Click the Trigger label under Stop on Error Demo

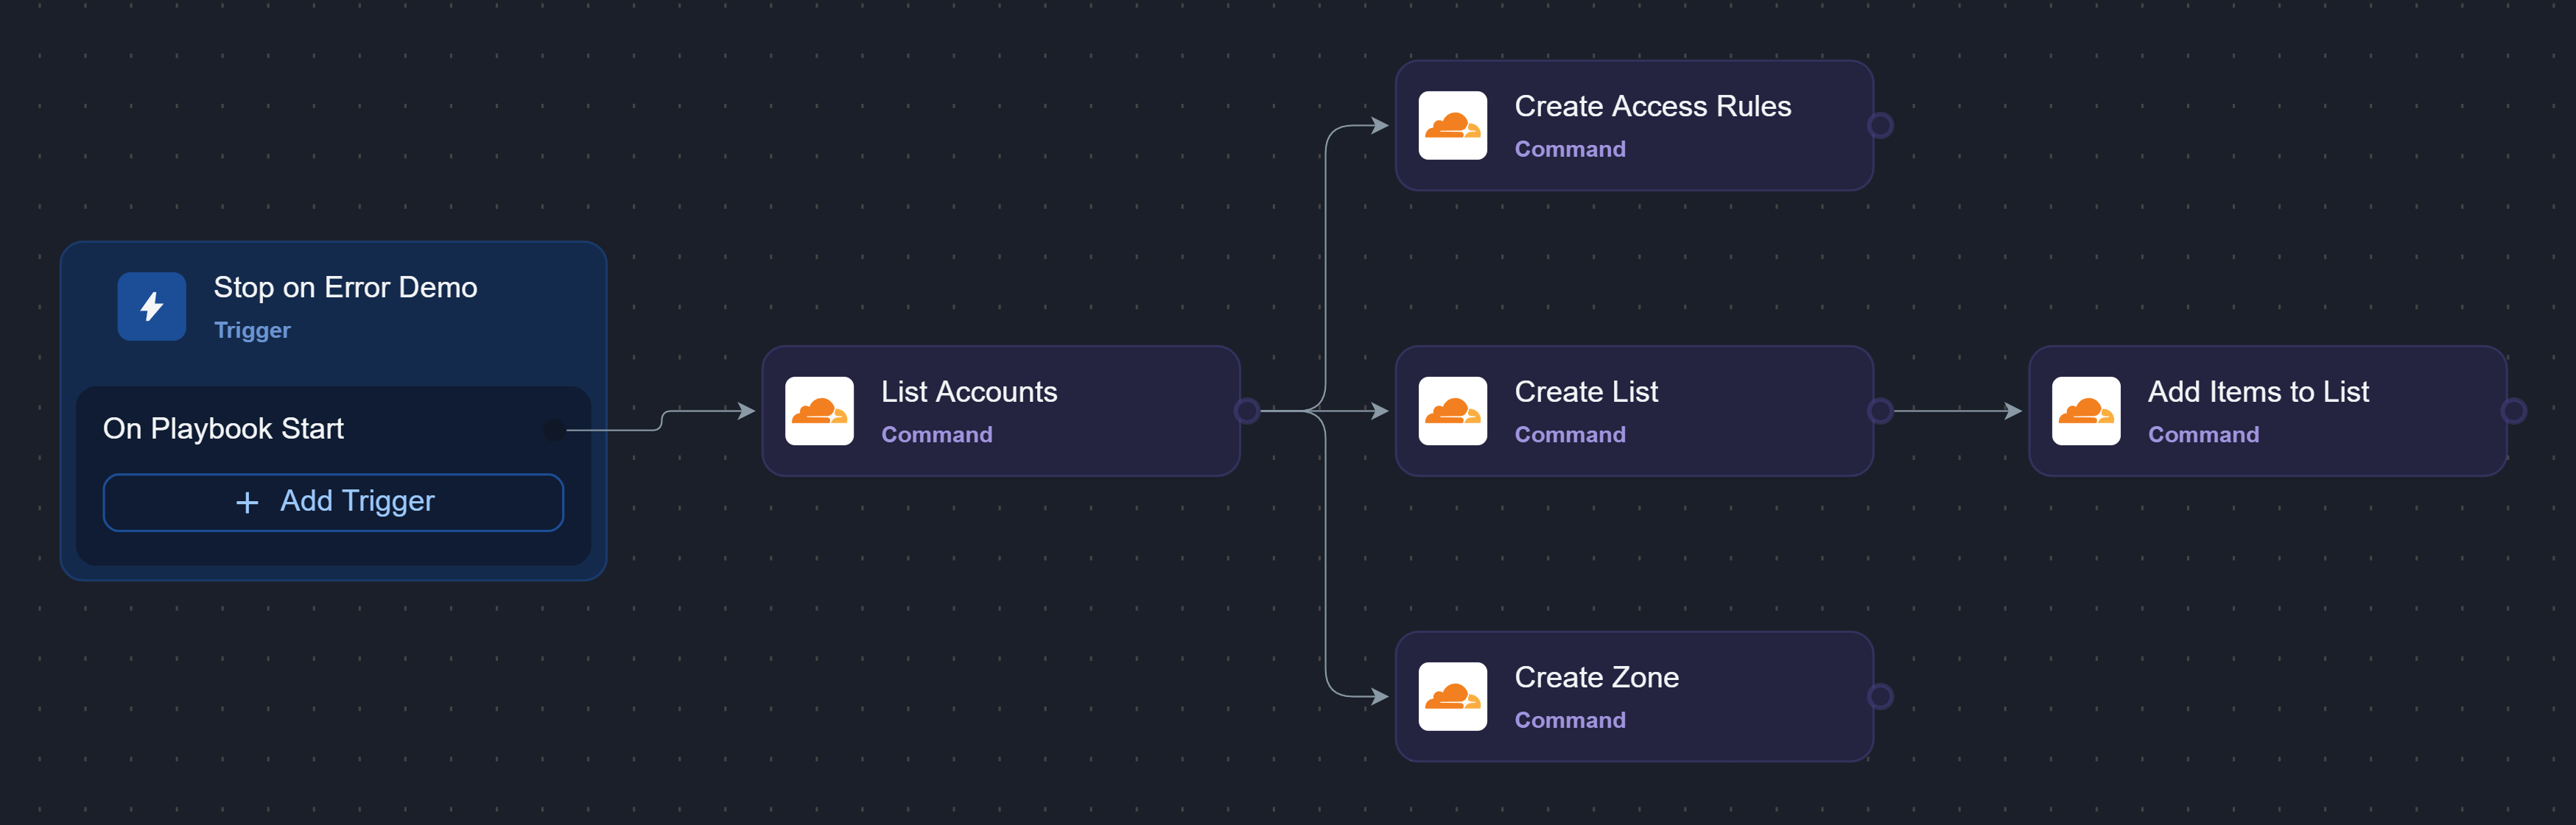point(252,330)
